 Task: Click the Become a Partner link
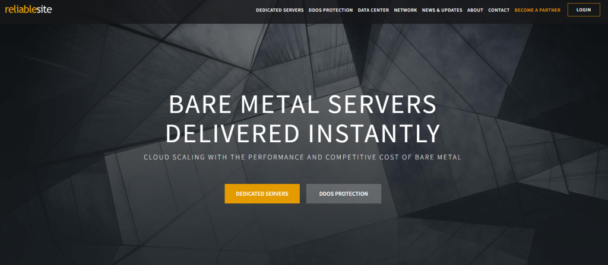537,10
